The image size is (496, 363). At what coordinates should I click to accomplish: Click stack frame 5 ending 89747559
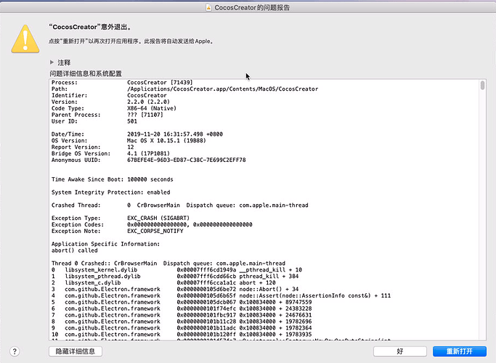[182, 302]
